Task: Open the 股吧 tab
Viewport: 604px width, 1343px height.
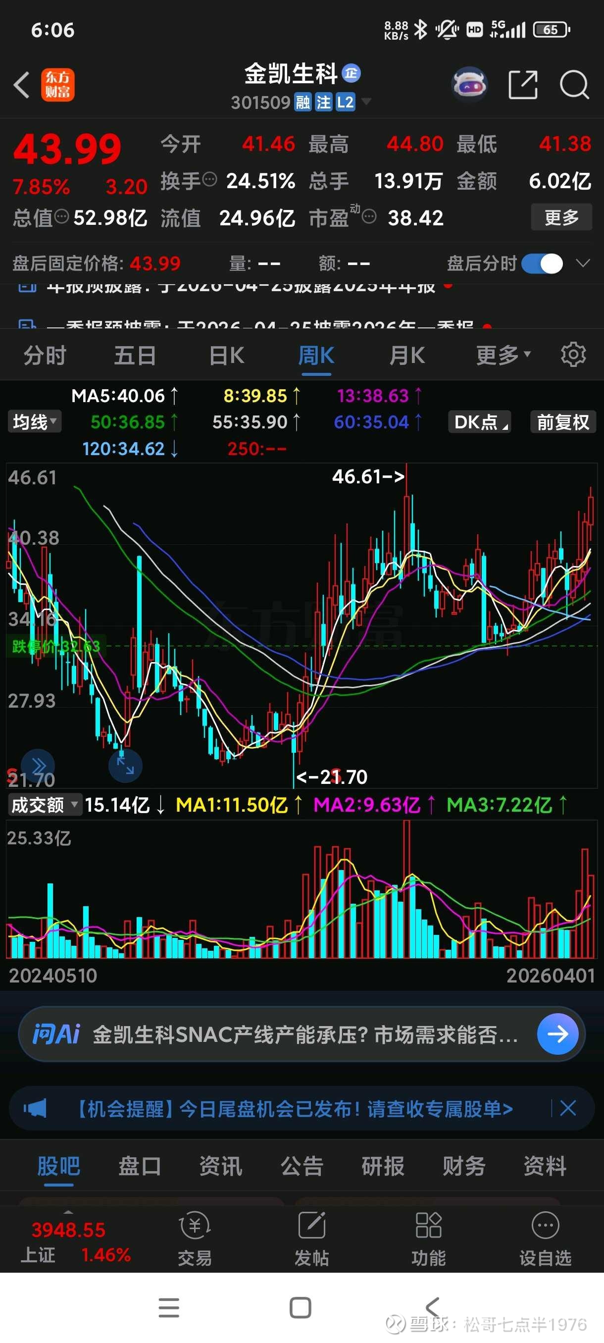Action: [x=58, y=1166]
